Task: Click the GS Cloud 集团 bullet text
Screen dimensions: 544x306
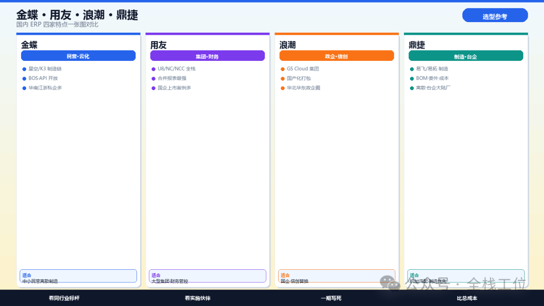Action: [x=303, y=68]
